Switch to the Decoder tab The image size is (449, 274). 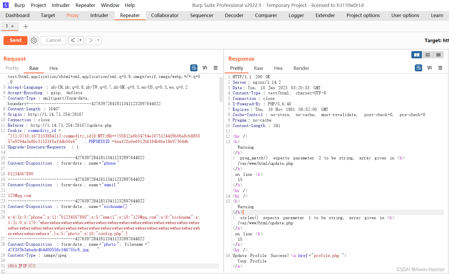pyautogui.click(x=234, y=15)
